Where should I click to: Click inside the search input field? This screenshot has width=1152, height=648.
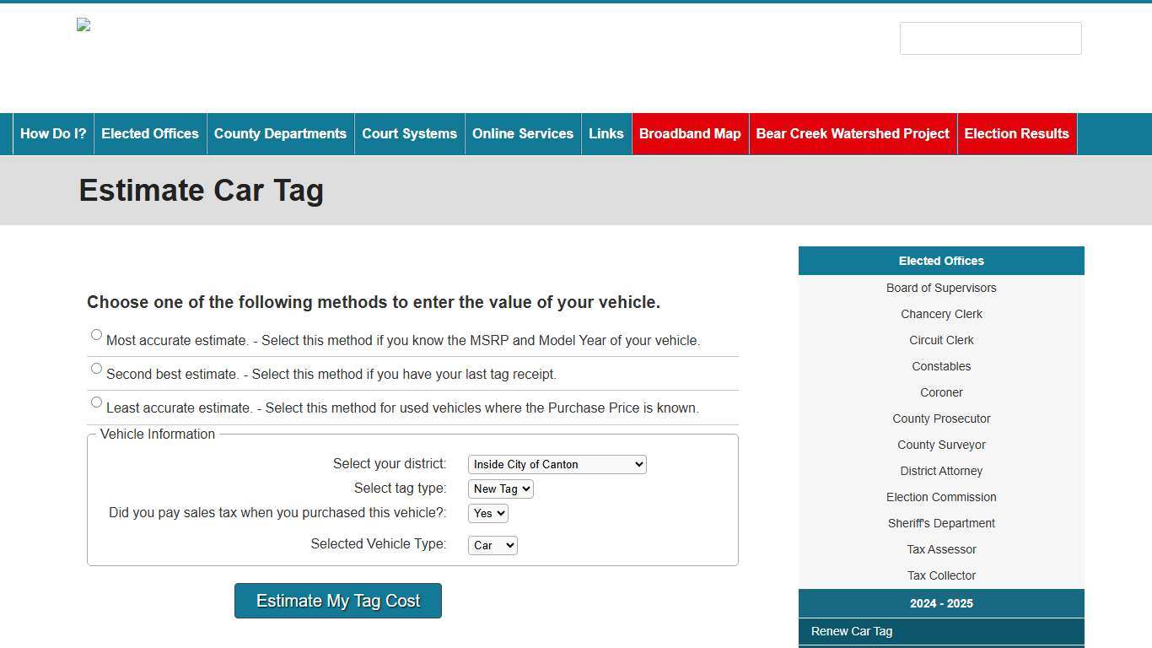tap(990, 38)
